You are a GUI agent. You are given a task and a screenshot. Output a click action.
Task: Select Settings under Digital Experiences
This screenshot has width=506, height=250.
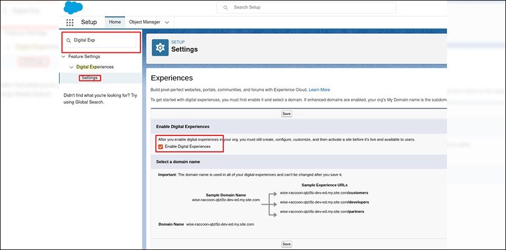90,78
